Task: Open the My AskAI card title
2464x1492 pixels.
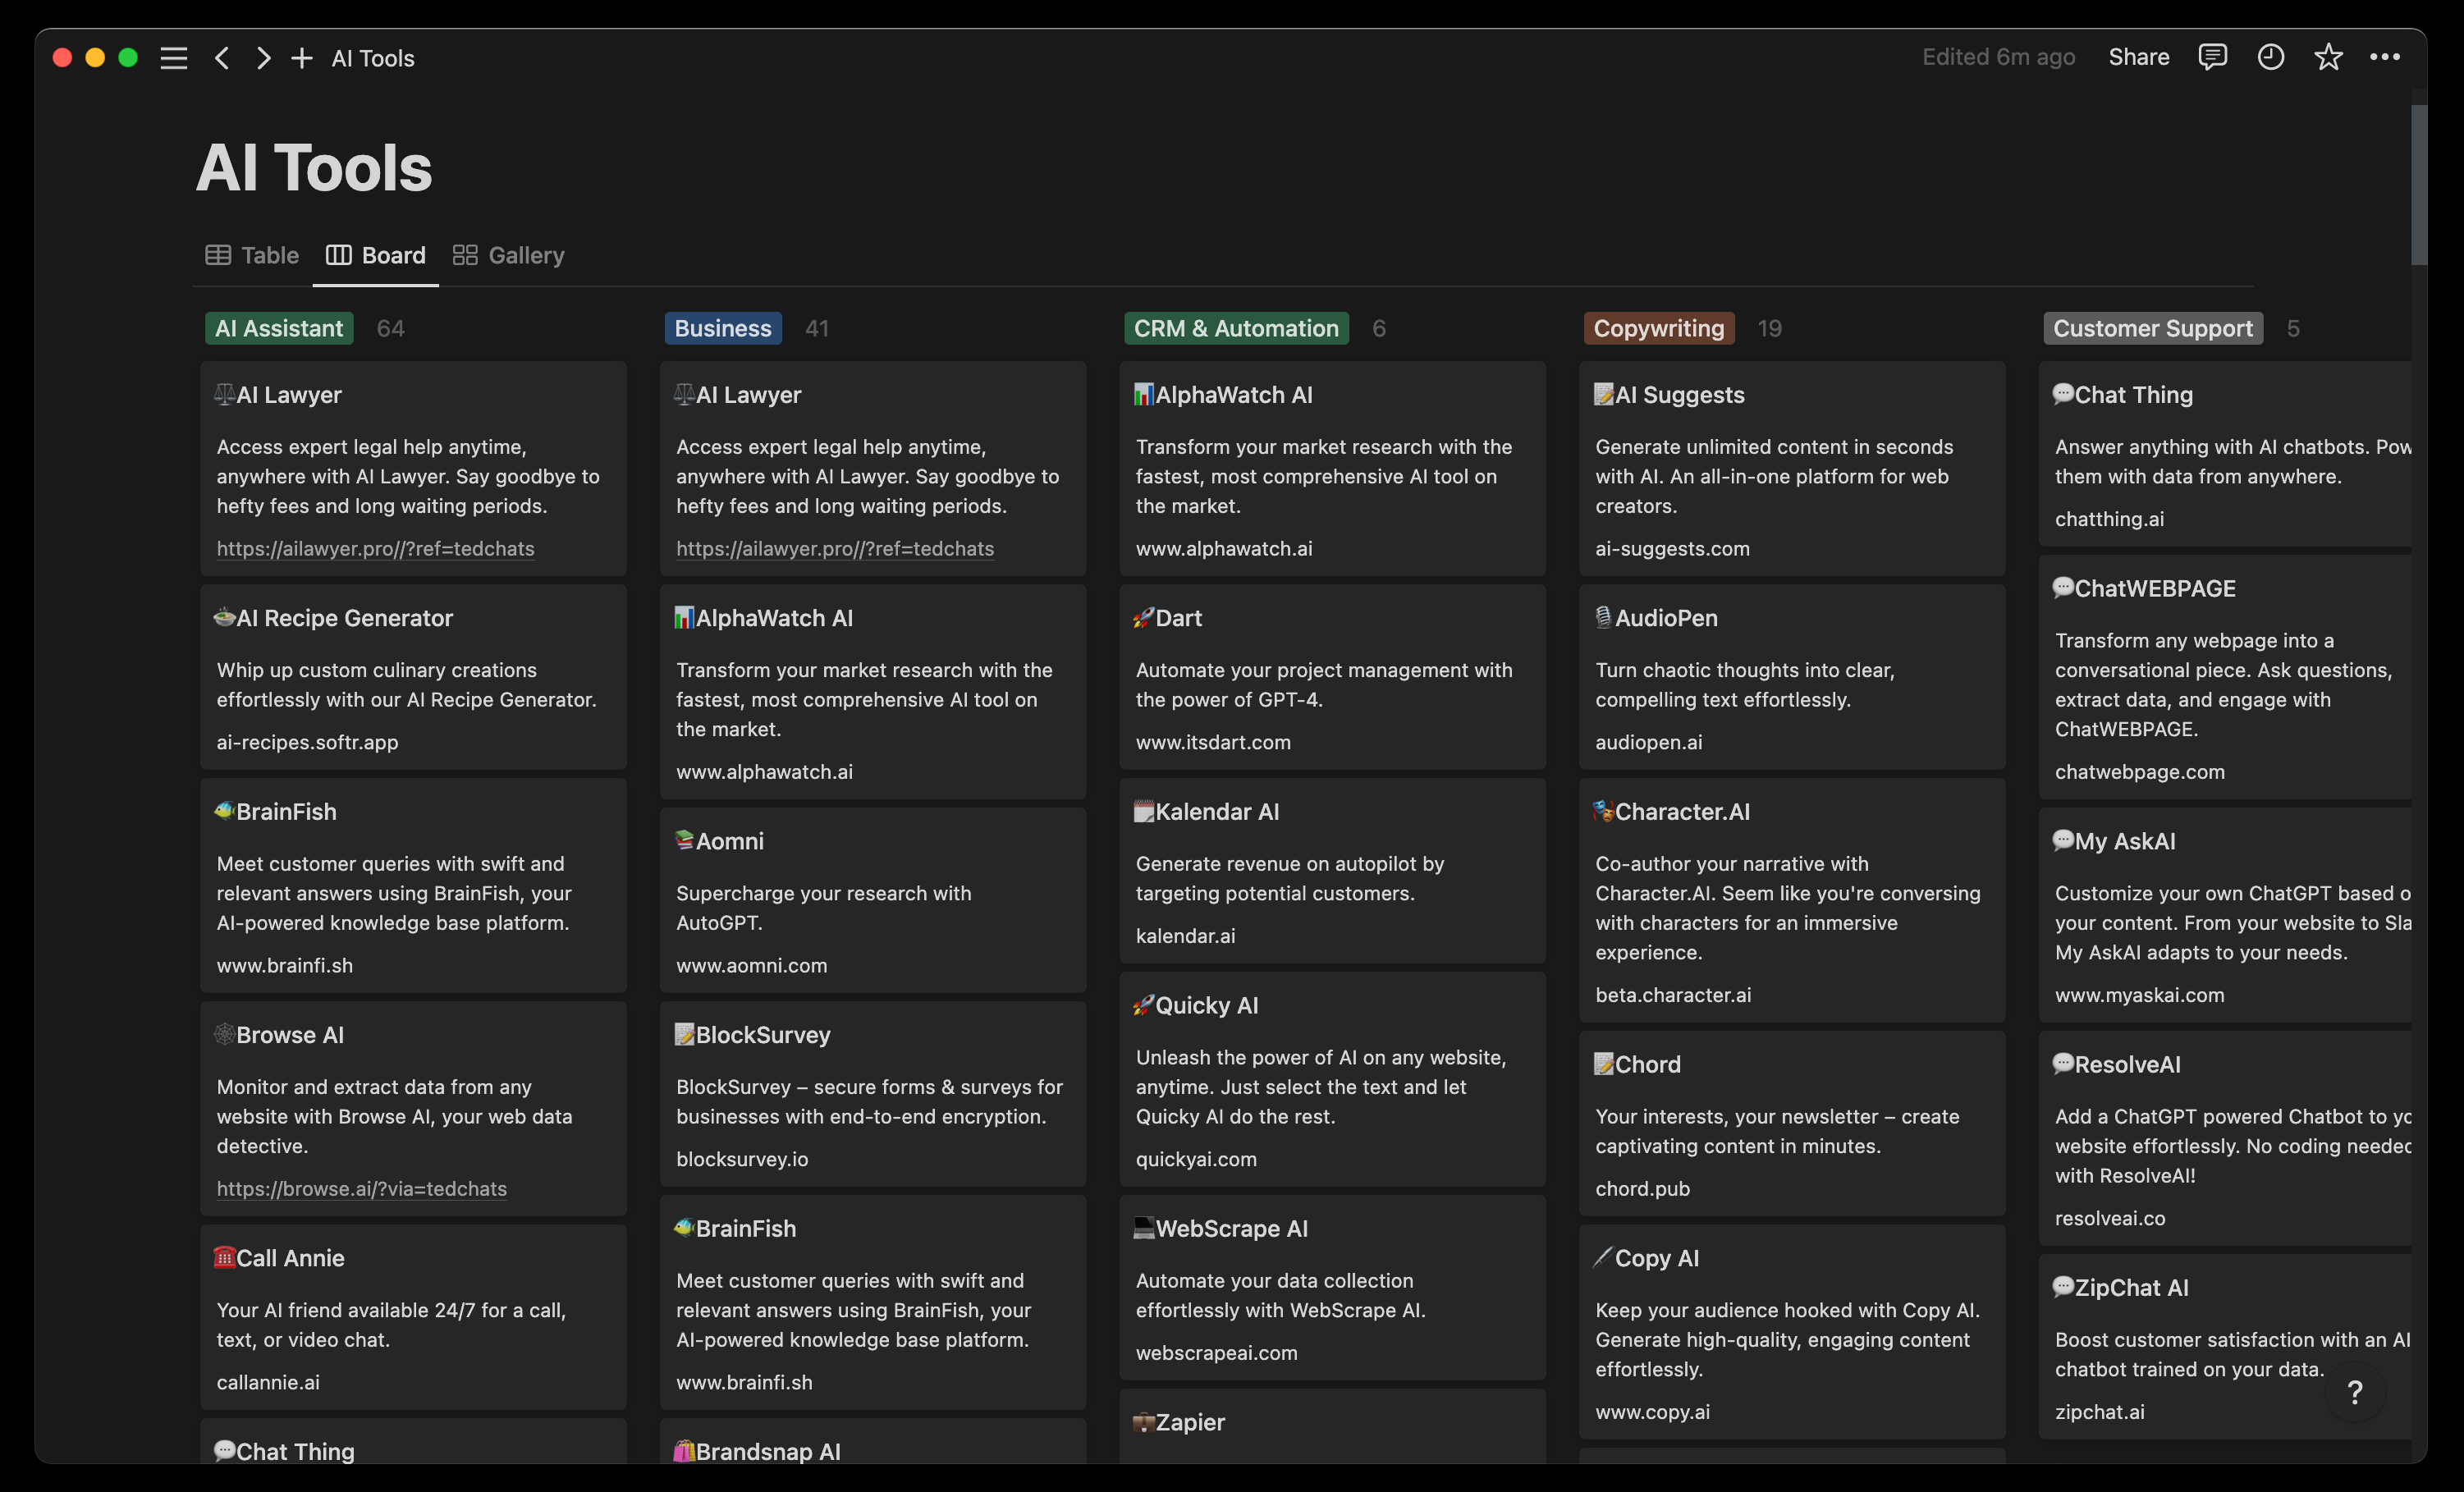Action: click(2125, 841)
